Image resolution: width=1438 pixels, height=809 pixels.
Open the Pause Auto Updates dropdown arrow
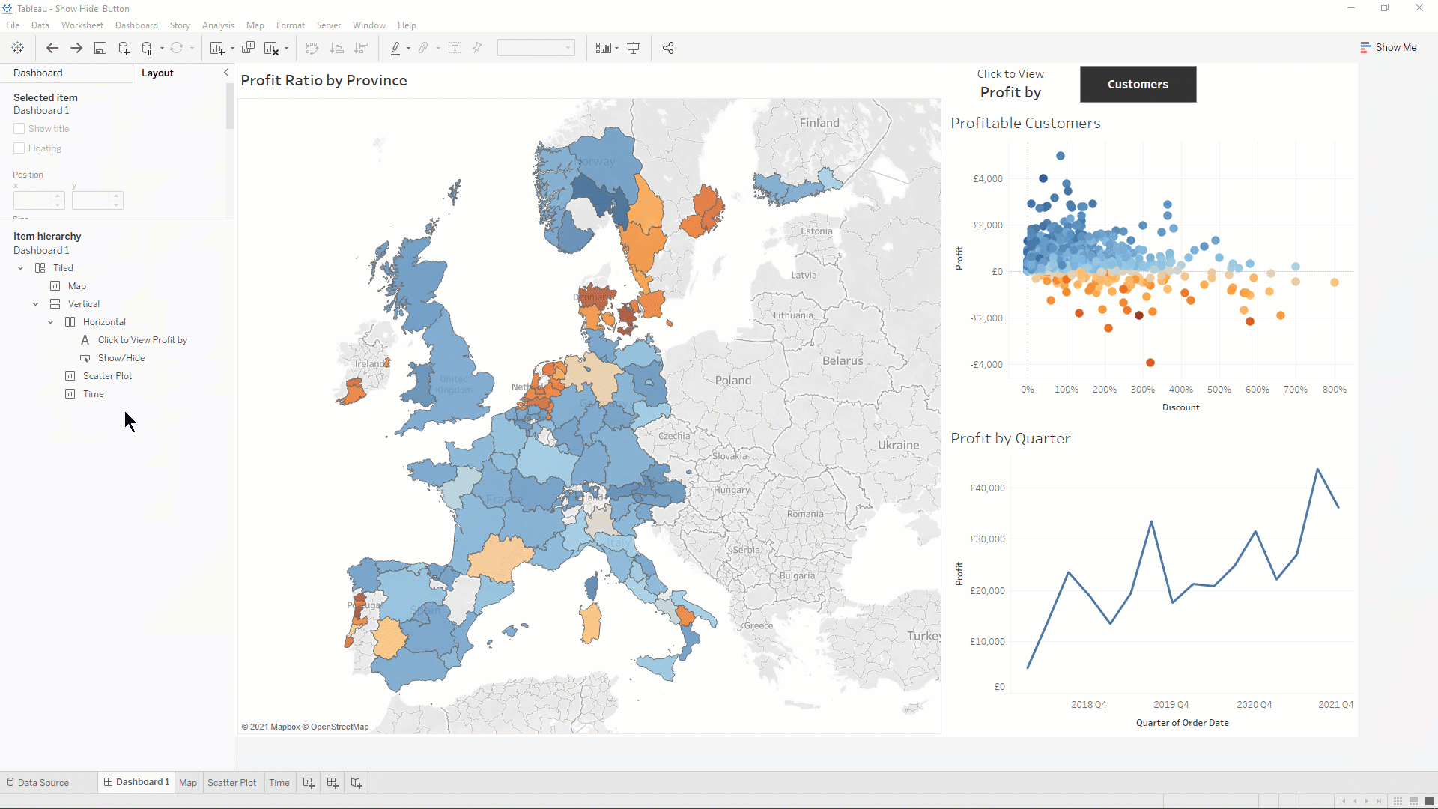(162, 49)
